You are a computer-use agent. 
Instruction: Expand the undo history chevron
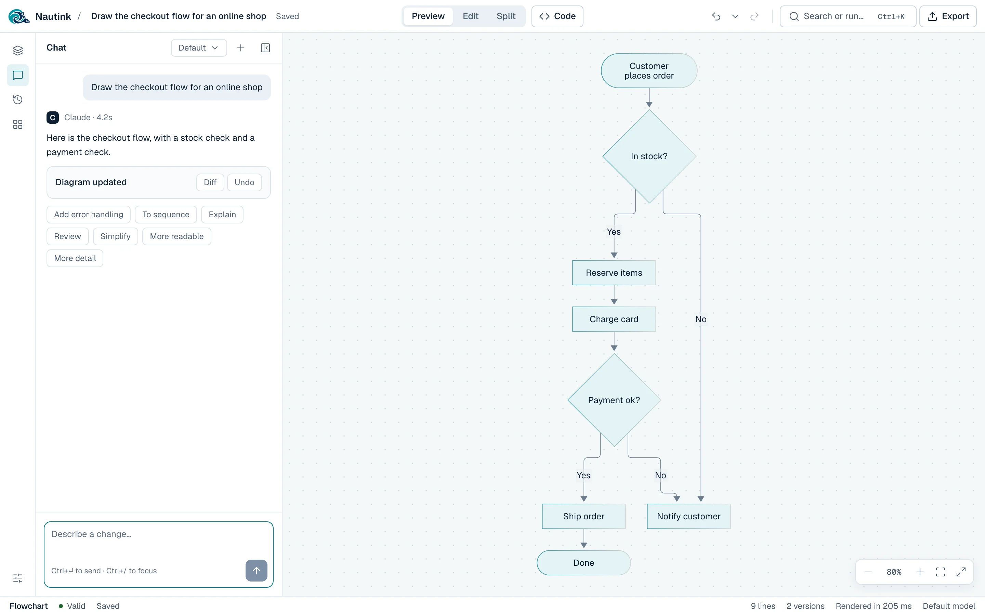click(735, 16)
